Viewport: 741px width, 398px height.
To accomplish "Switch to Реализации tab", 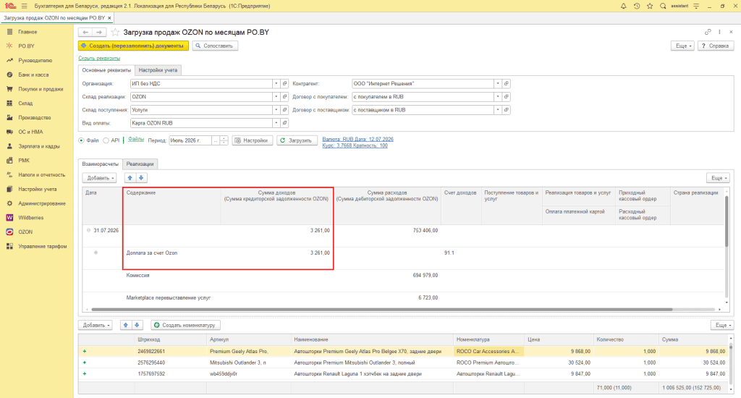I will (x=140, y=164).
